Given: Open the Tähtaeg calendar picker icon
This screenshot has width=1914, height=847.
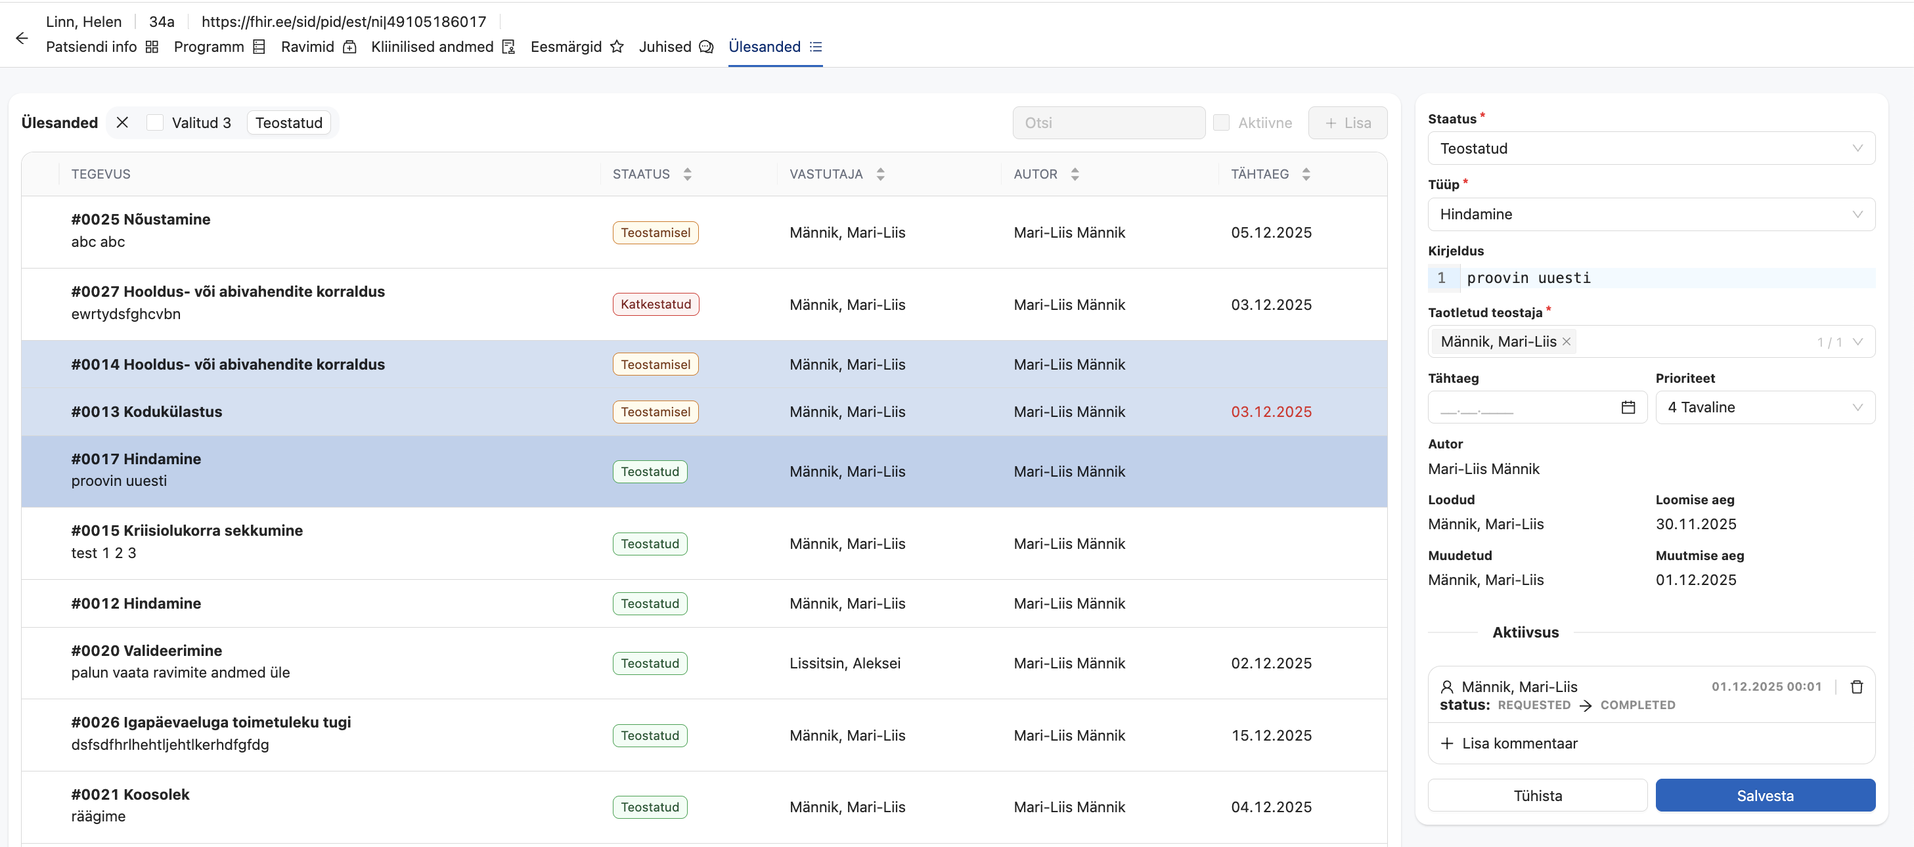Looking at the screenshot, I should 1627,407.
